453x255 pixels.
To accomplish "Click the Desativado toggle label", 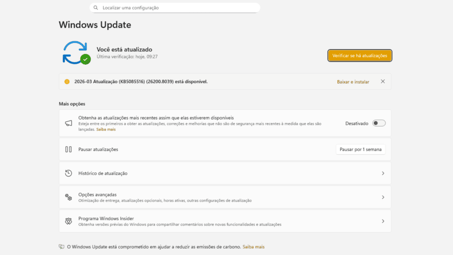I will click(x=357, y=124).
